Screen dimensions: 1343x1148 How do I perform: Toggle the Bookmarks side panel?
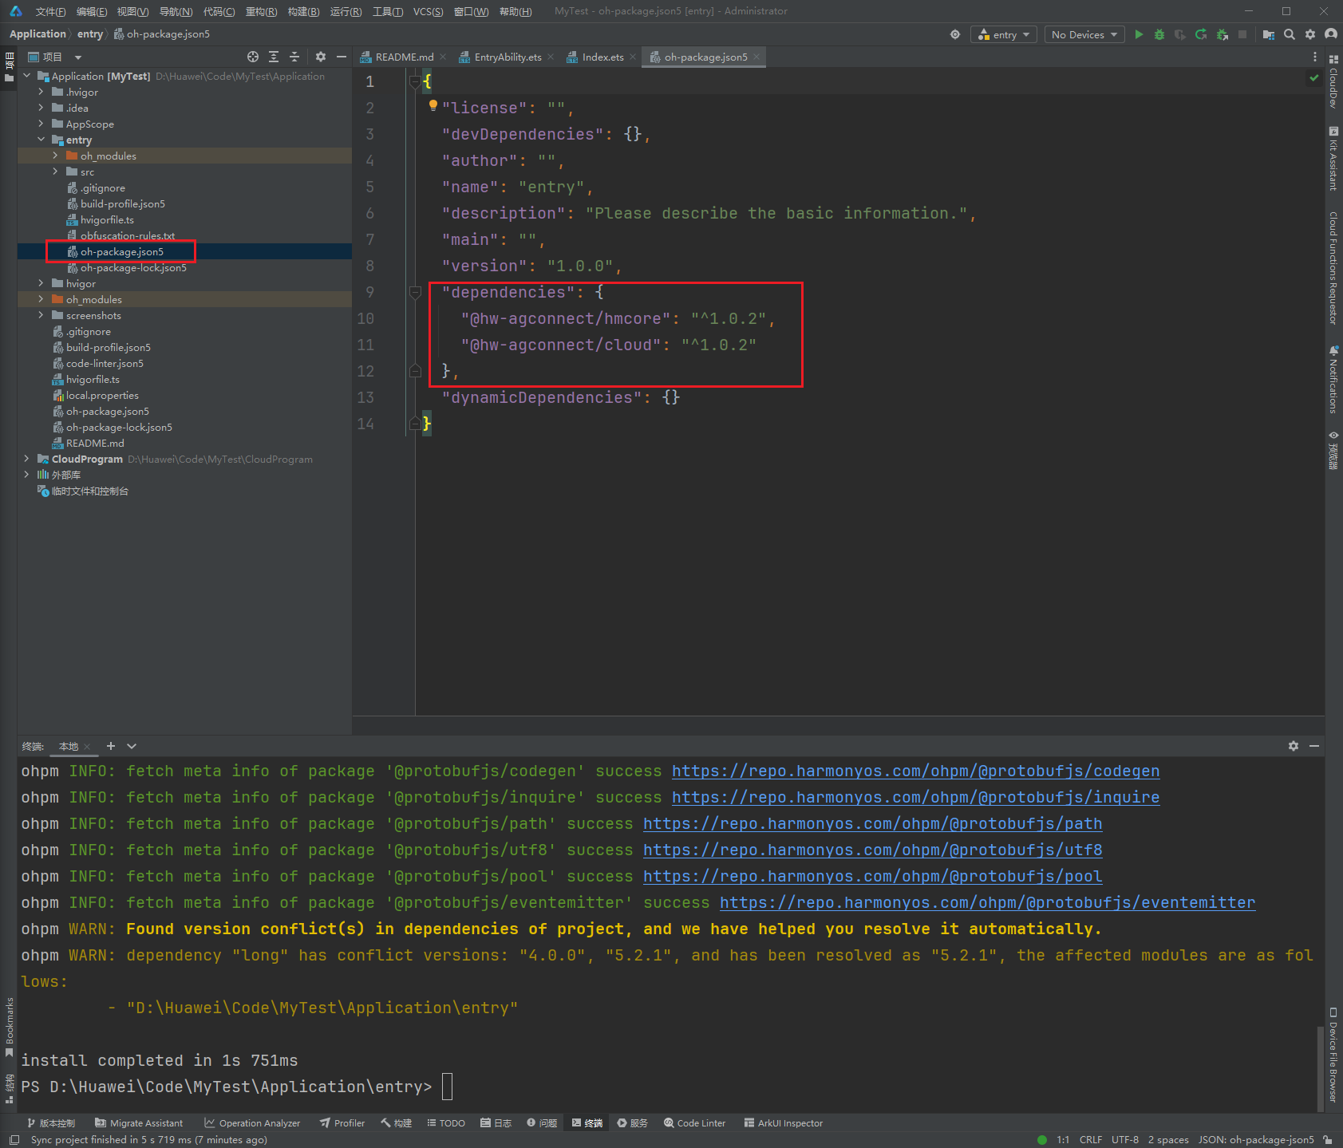click(x=10, y=1027)
